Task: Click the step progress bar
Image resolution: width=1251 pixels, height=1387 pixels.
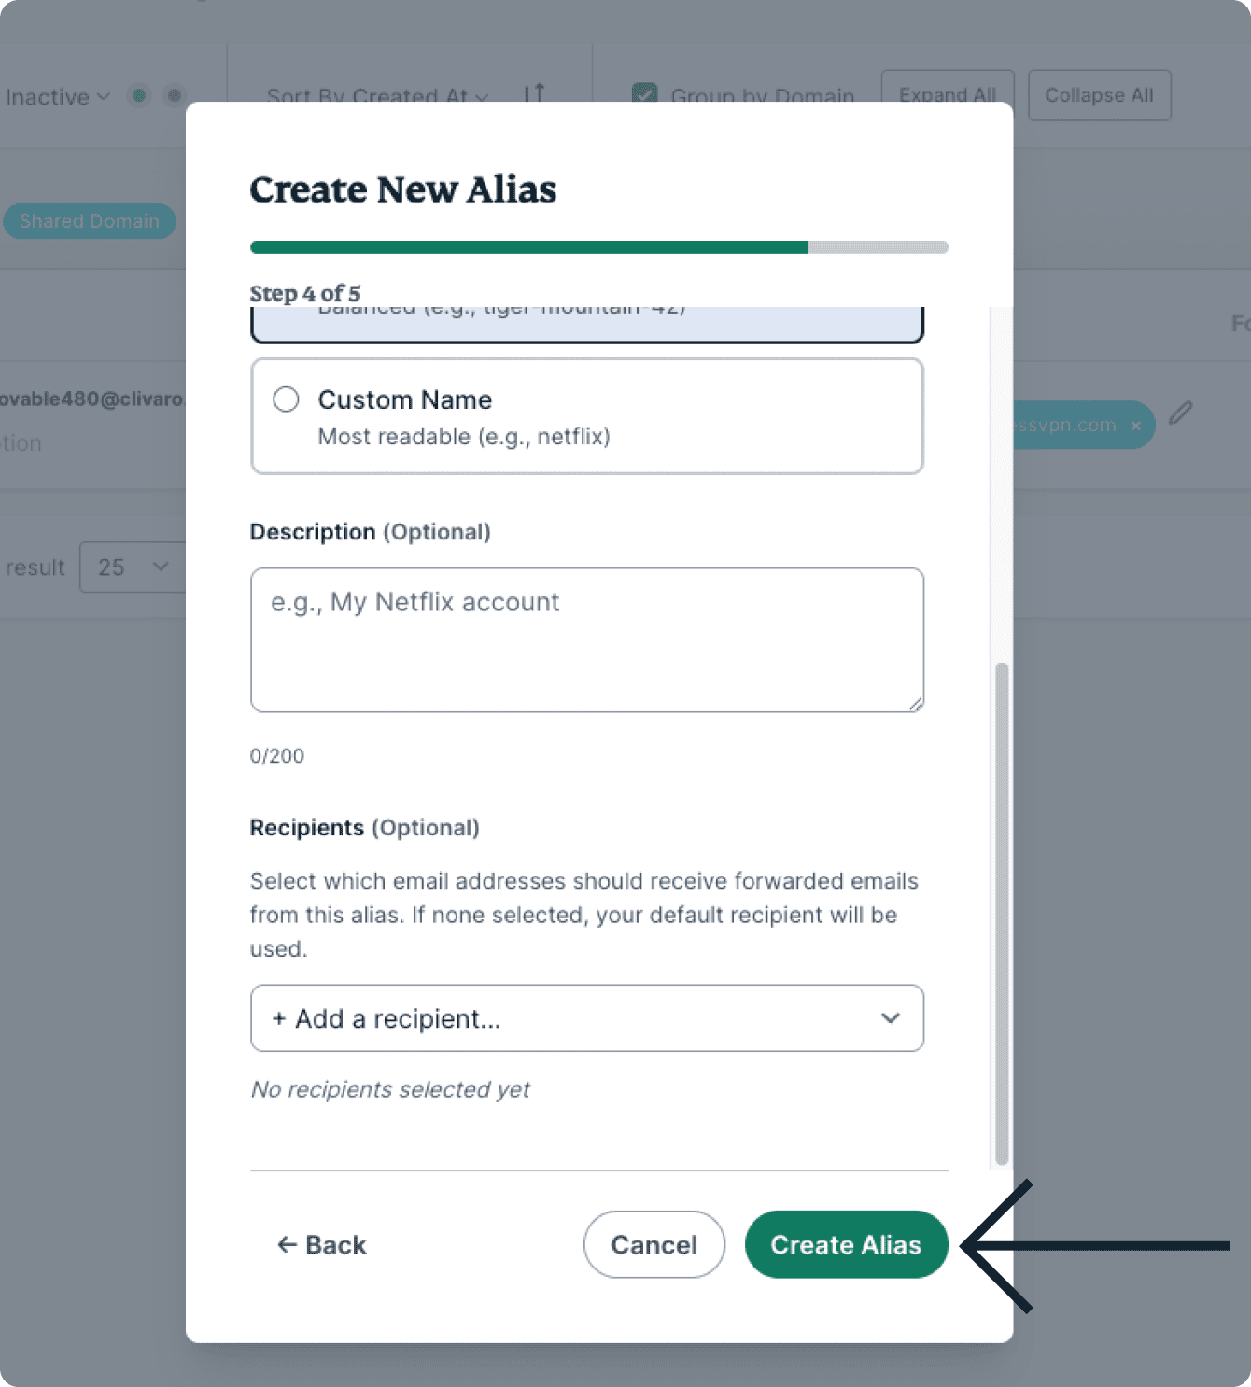Action: [x=598, y=247]
